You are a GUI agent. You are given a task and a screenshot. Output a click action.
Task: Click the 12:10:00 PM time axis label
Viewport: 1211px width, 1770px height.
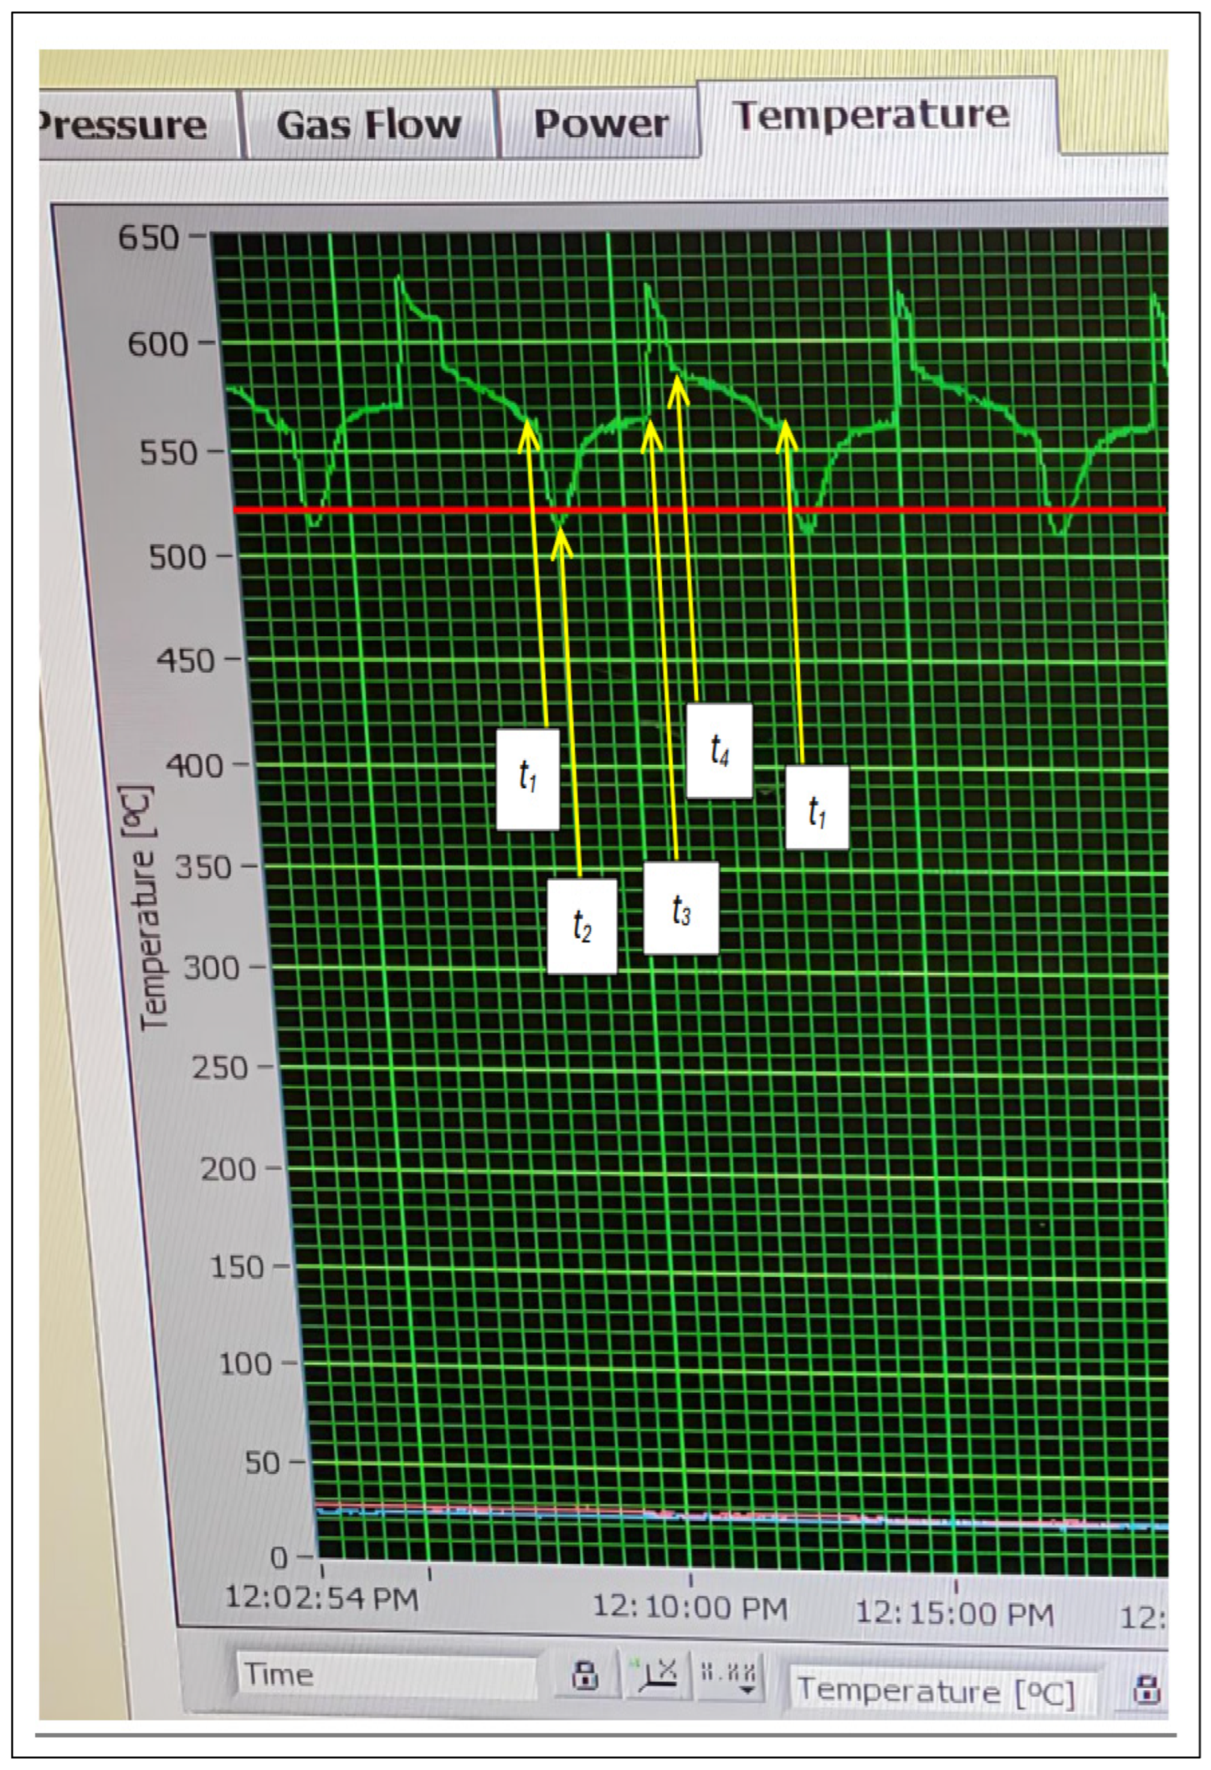coord(690,1607)
